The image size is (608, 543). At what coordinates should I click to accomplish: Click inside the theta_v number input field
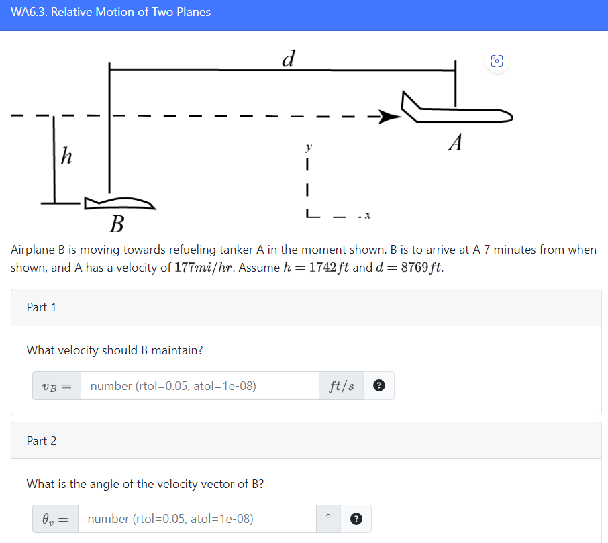tap(197, 519)
